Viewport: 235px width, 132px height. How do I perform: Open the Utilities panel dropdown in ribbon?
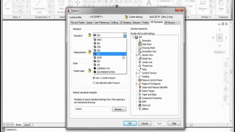pos(206,17)
